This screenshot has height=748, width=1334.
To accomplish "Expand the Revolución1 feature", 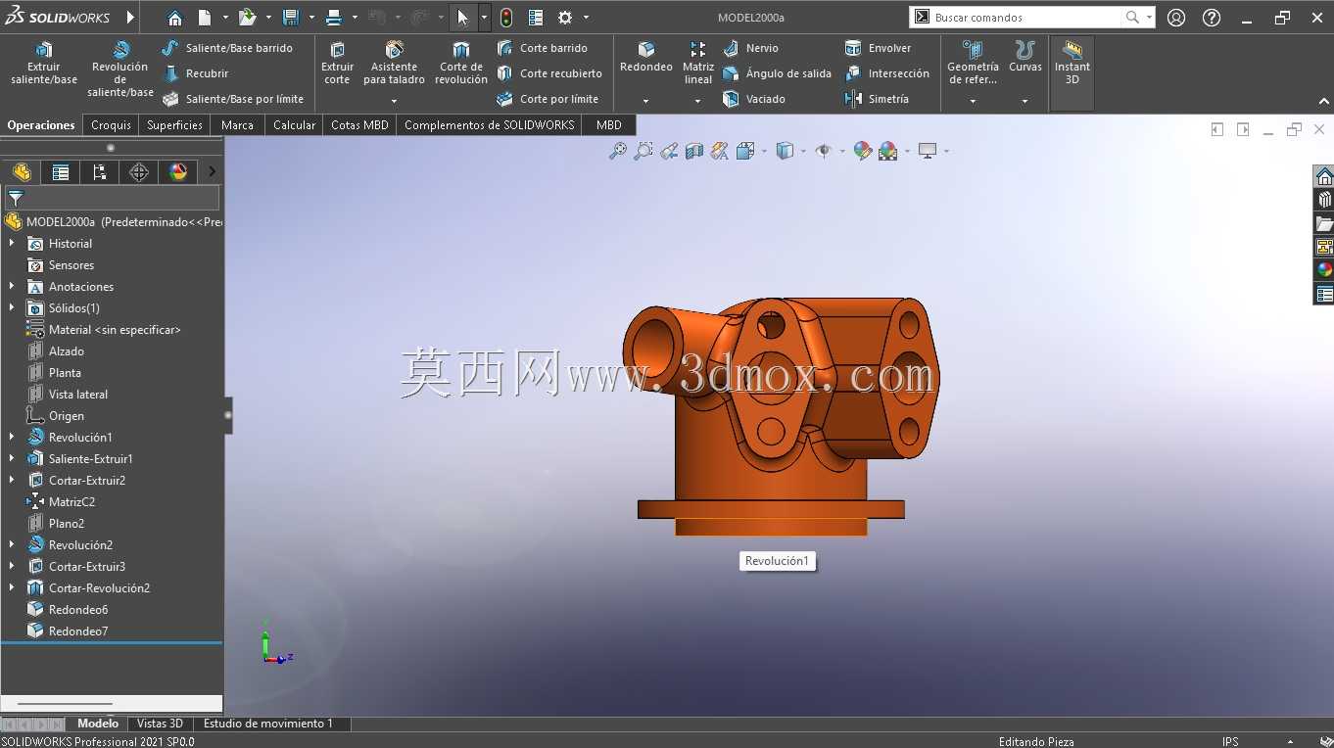I will (x=12, y=438).
